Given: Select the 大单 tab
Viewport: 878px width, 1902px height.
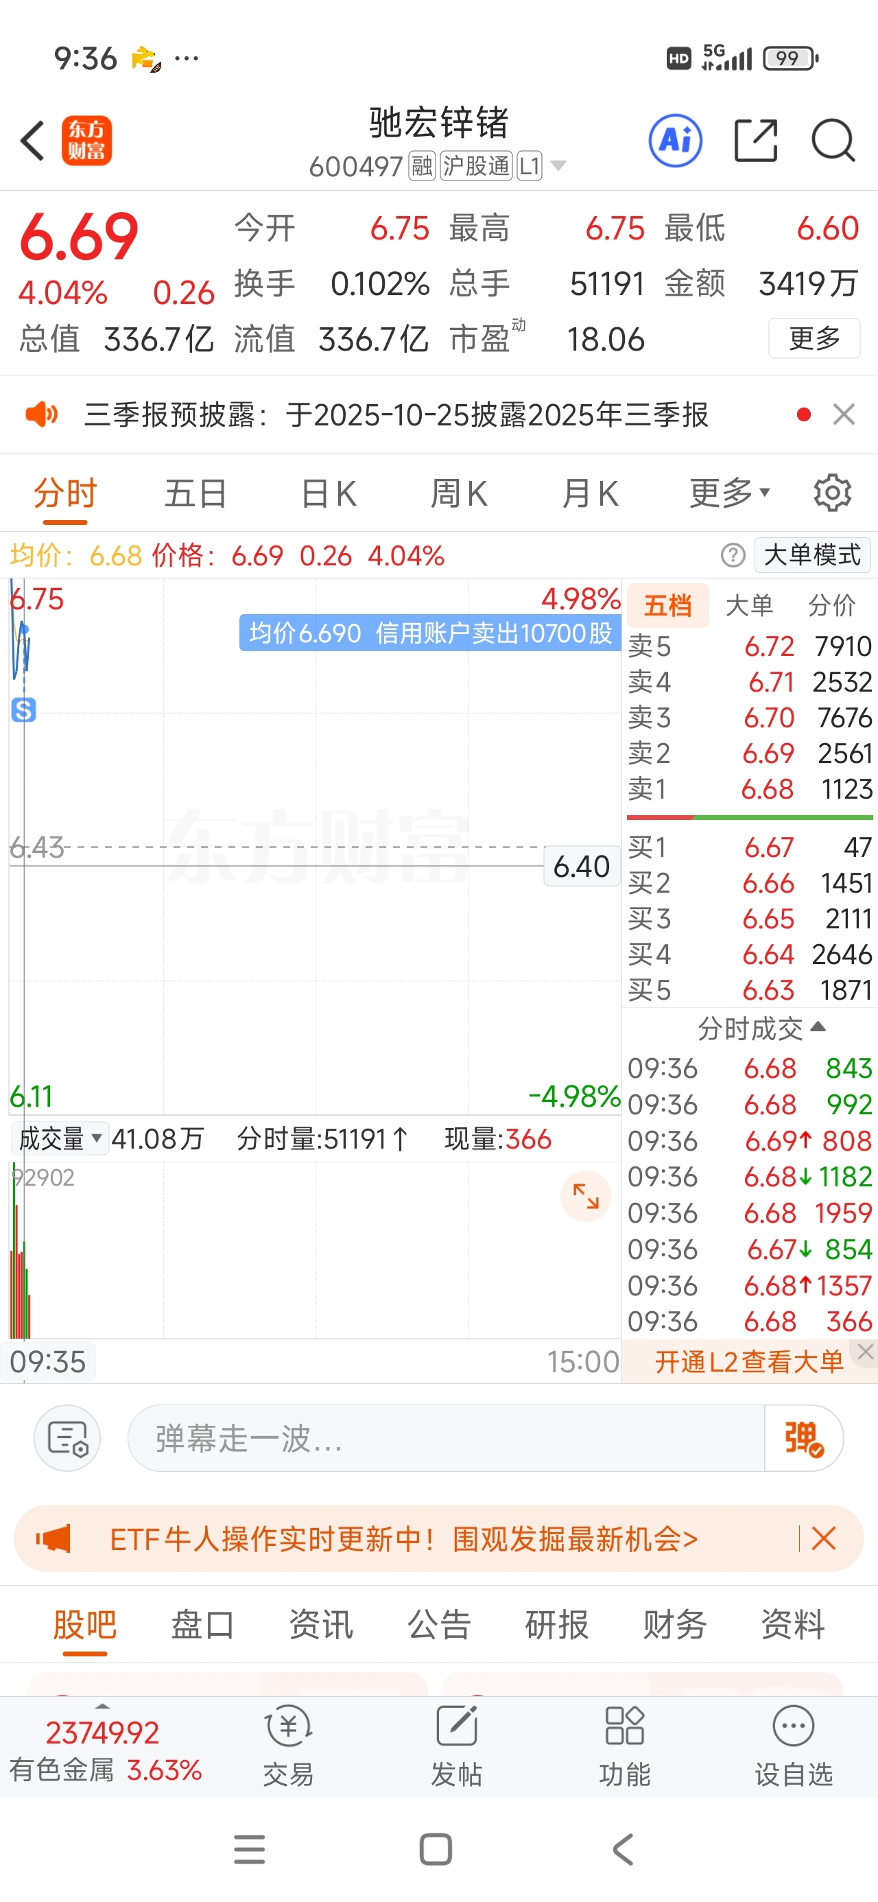Looking at the screenshot, I should [x=750, y=605].
